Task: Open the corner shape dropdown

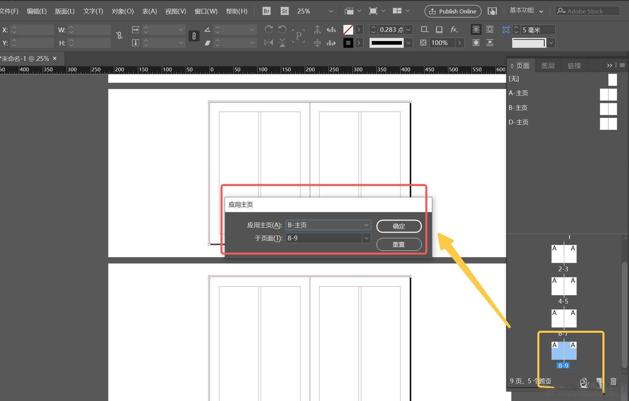Action: (x=551, y=43)
